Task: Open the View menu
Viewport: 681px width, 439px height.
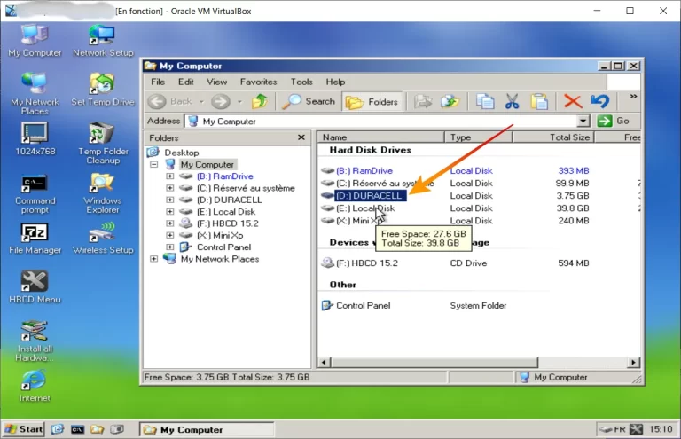Action: 216,82
